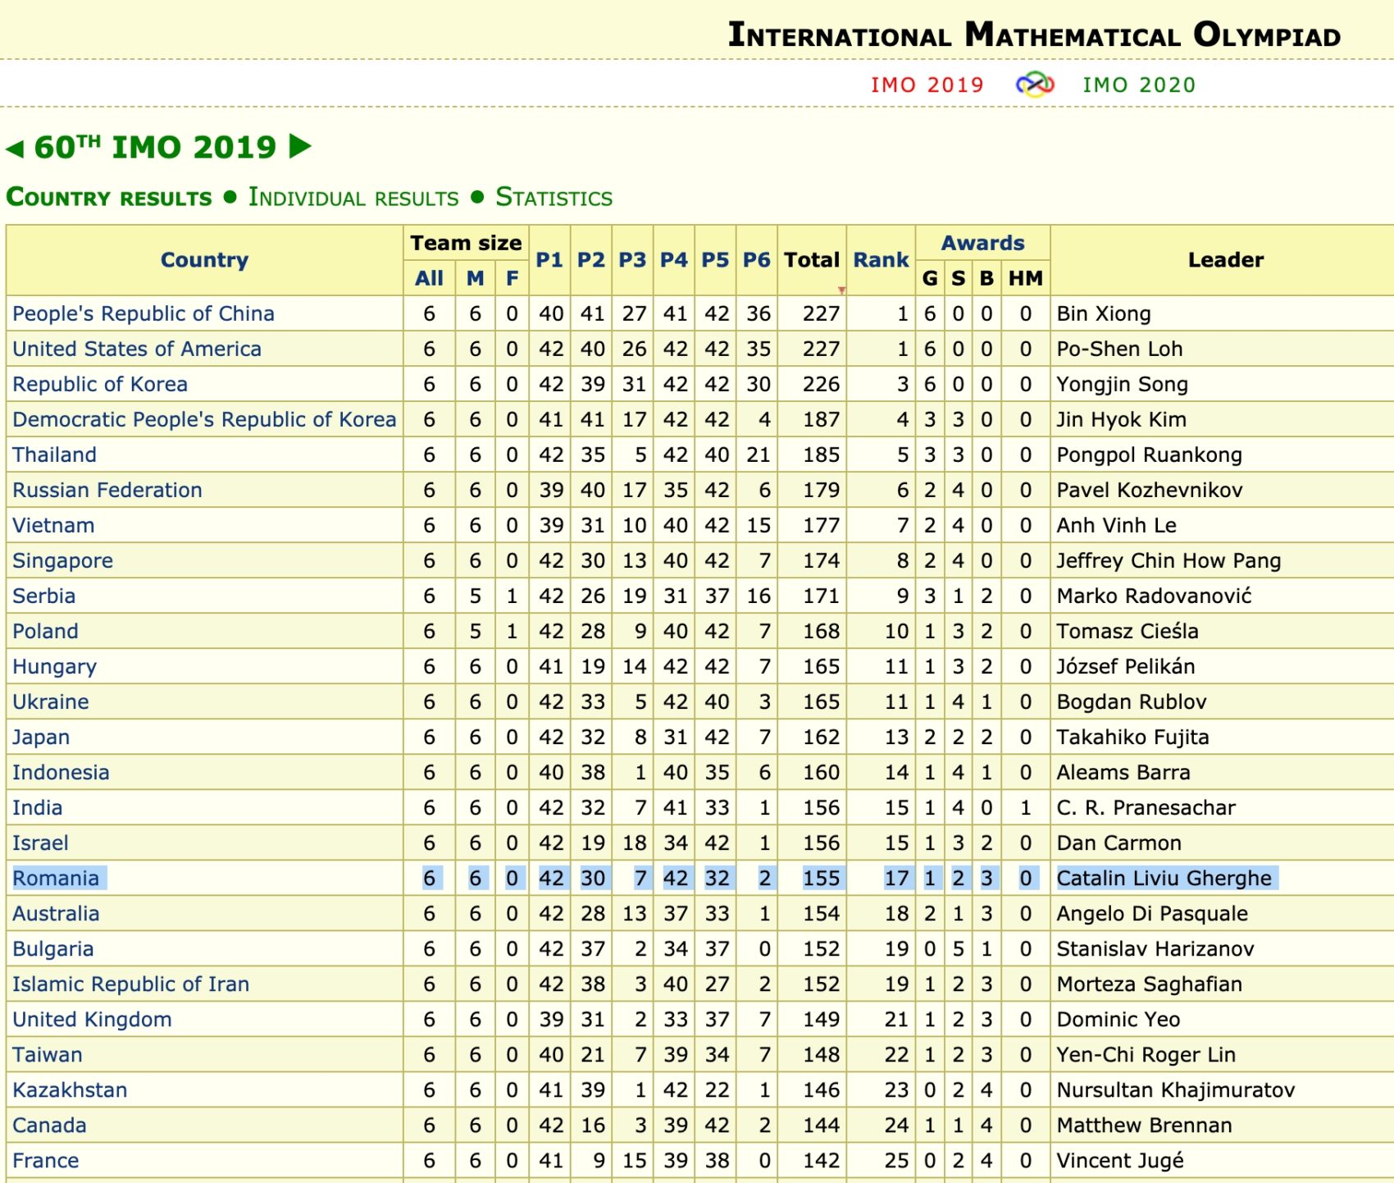Image resolution: width=1394 pixels, height=1183 pixels.
Task: Open Thailand country link
Action: point(54,454)
